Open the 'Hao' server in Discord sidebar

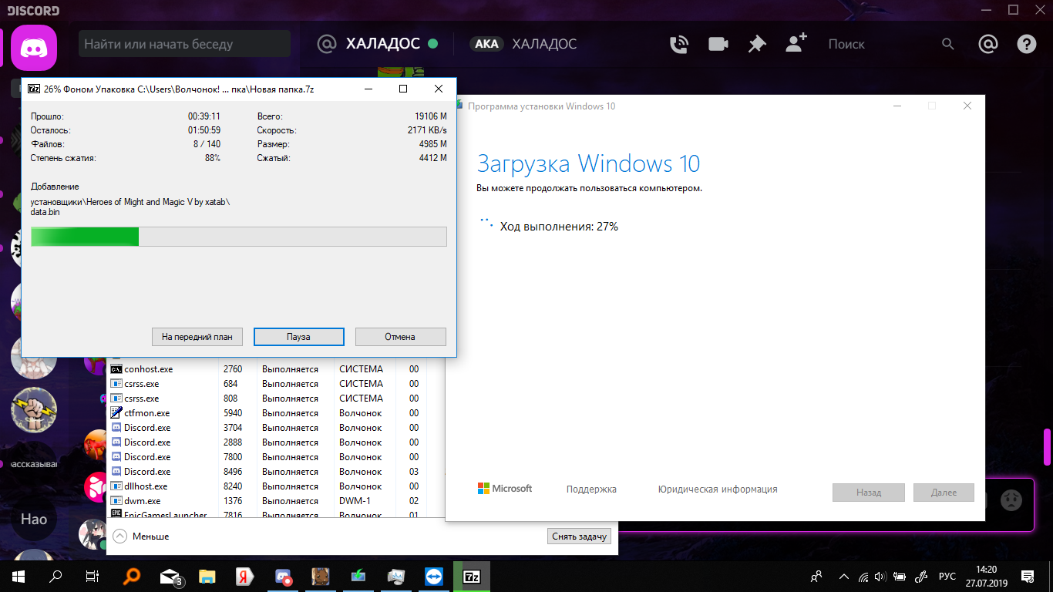pos(34,520)
